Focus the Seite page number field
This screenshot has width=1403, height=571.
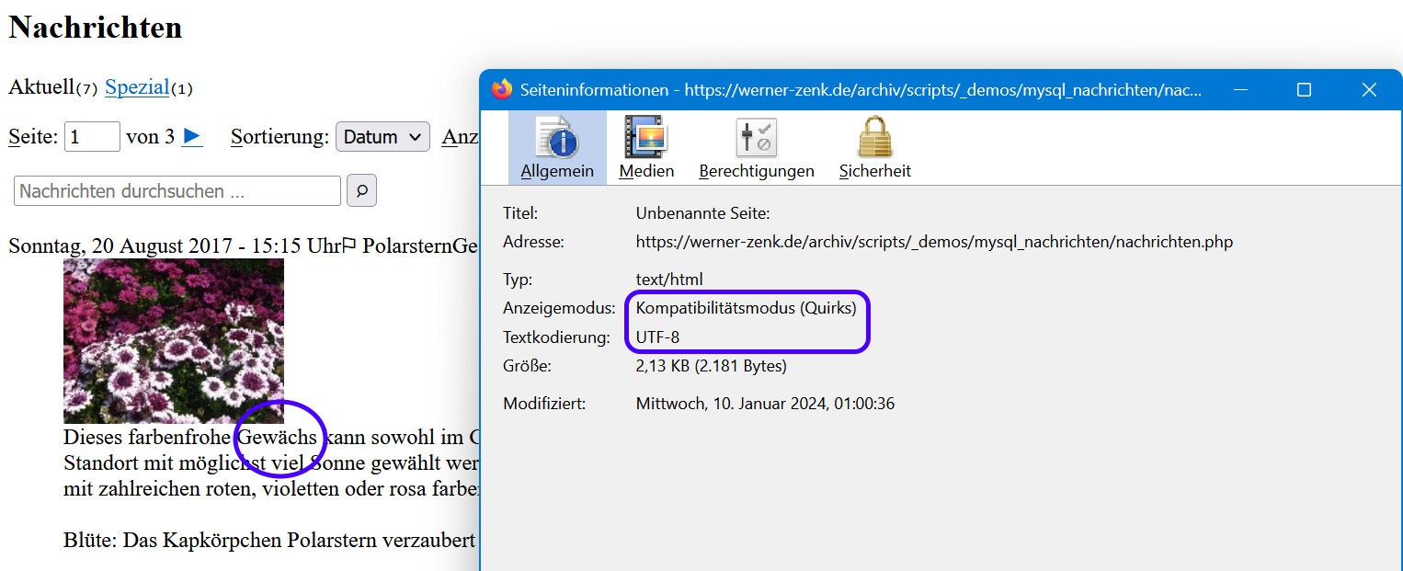(x=92, y=137)
